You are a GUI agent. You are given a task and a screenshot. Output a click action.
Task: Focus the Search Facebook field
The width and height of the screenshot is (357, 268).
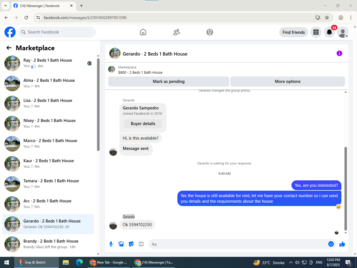(x=57, y=32)
